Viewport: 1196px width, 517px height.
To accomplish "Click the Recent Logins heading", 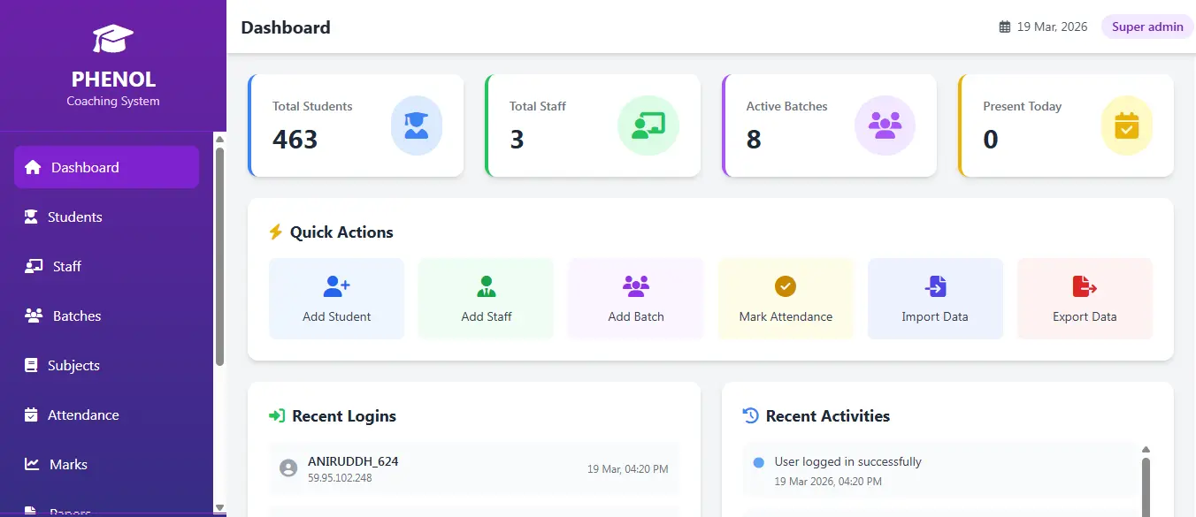I will 344,416.
